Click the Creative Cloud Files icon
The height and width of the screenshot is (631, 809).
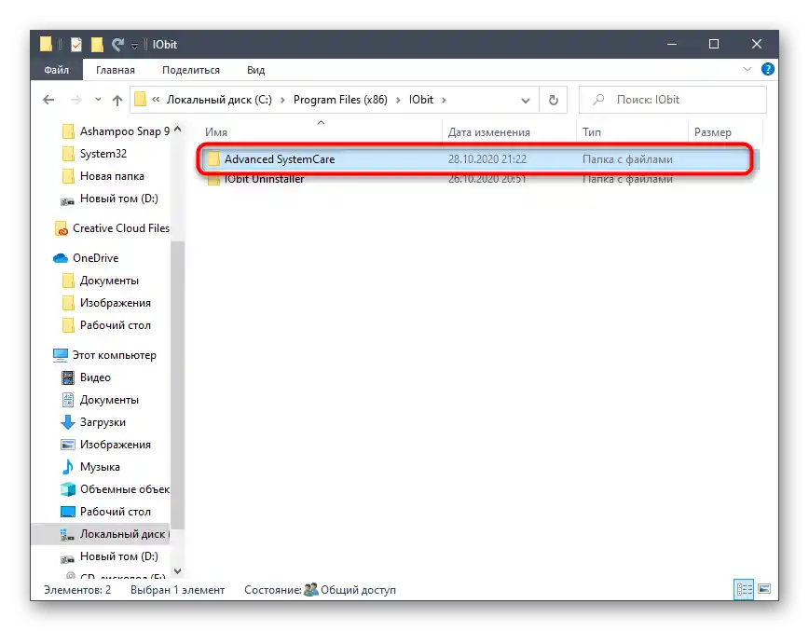tap(61, 228)
